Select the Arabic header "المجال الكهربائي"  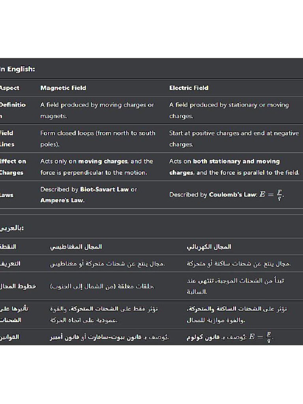[209, 247]
